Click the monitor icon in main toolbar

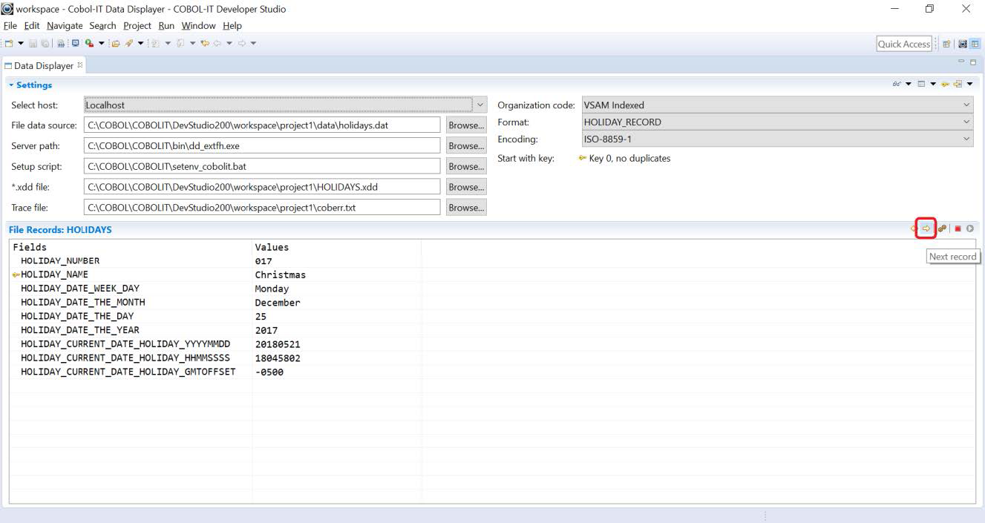pyautogui.click(x=75, y=44)
